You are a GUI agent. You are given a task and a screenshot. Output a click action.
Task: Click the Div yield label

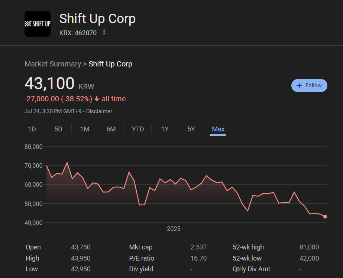(141, 269)
